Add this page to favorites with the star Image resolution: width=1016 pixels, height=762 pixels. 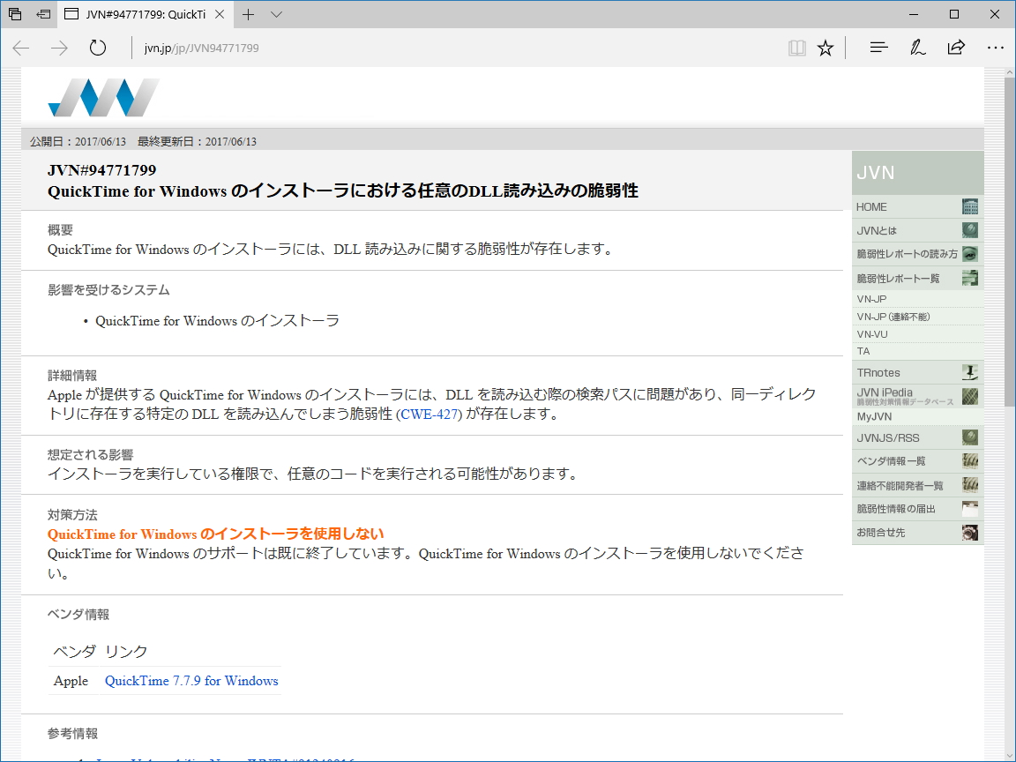click(825, 48)
